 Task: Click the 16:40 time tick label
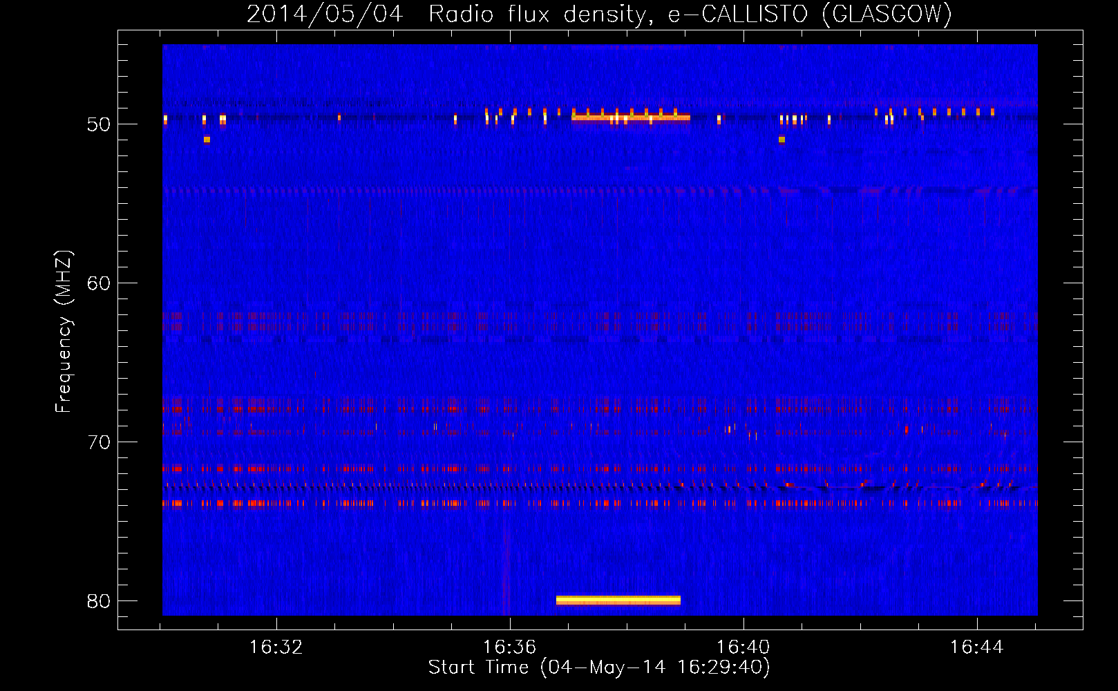(x=743, y=647)
